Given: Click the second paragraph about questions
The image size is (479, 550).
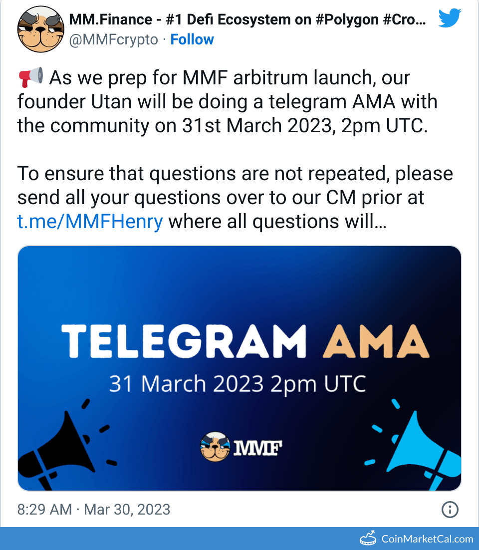Looking at the screenshot, I should pyautogui.click(x=235, y=198).
